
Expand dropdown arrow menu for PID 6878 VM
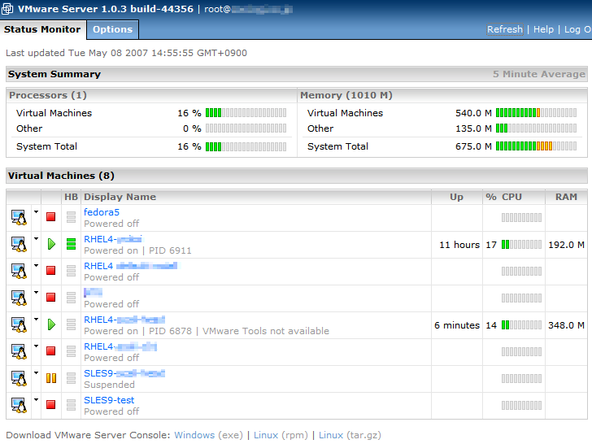[37, 319]
